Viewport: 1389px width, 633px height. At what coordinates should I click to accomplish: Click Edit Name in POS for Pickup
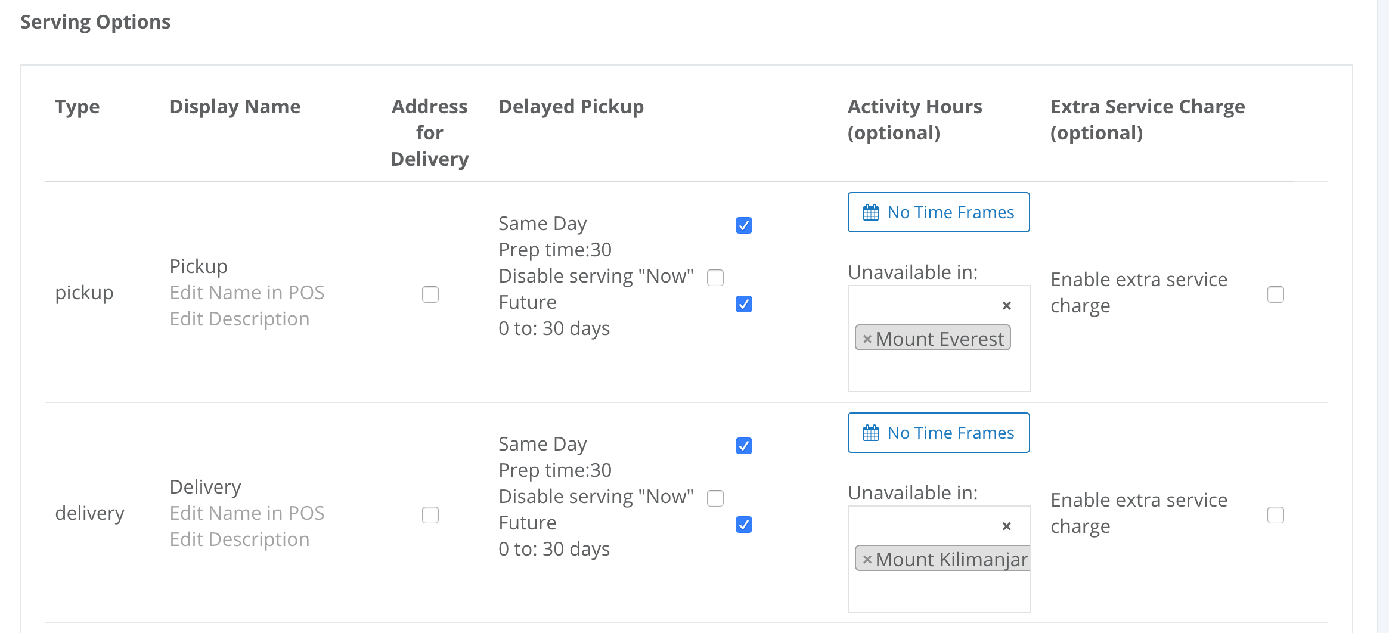pos(247,293)
